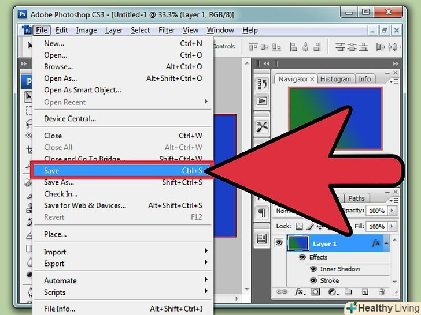Image resolution: width=421 pixels, height=315 pixels.
Task: Open the Layer Comps dock icon
Action: [262, 238]
